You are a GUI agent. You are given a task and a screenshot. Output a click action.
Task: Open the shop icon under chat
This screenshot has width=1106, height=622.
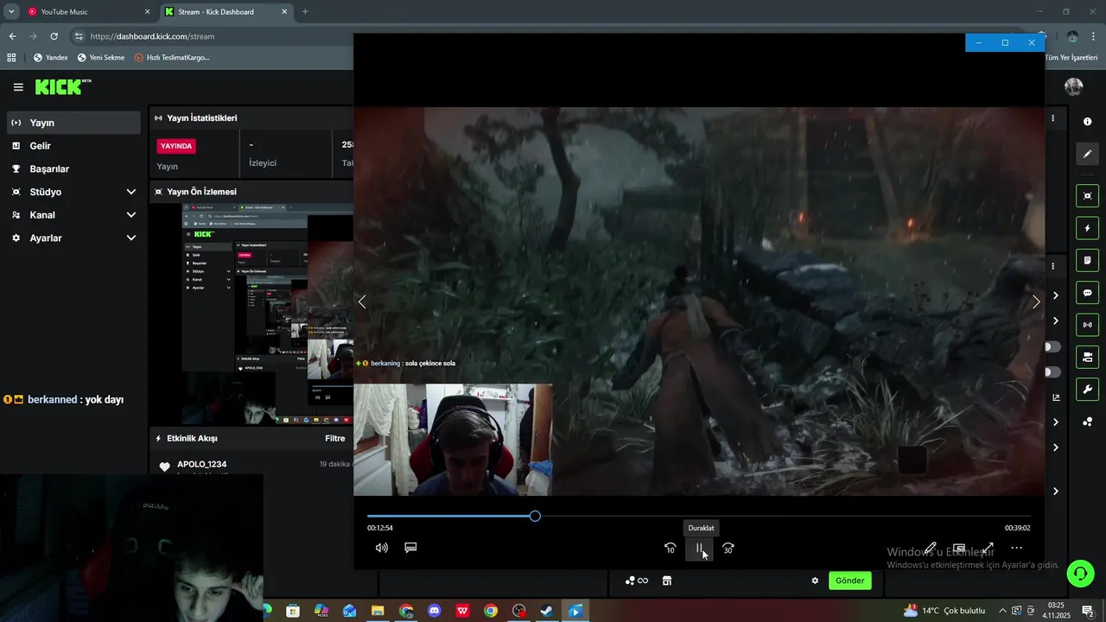click(667, 581)
